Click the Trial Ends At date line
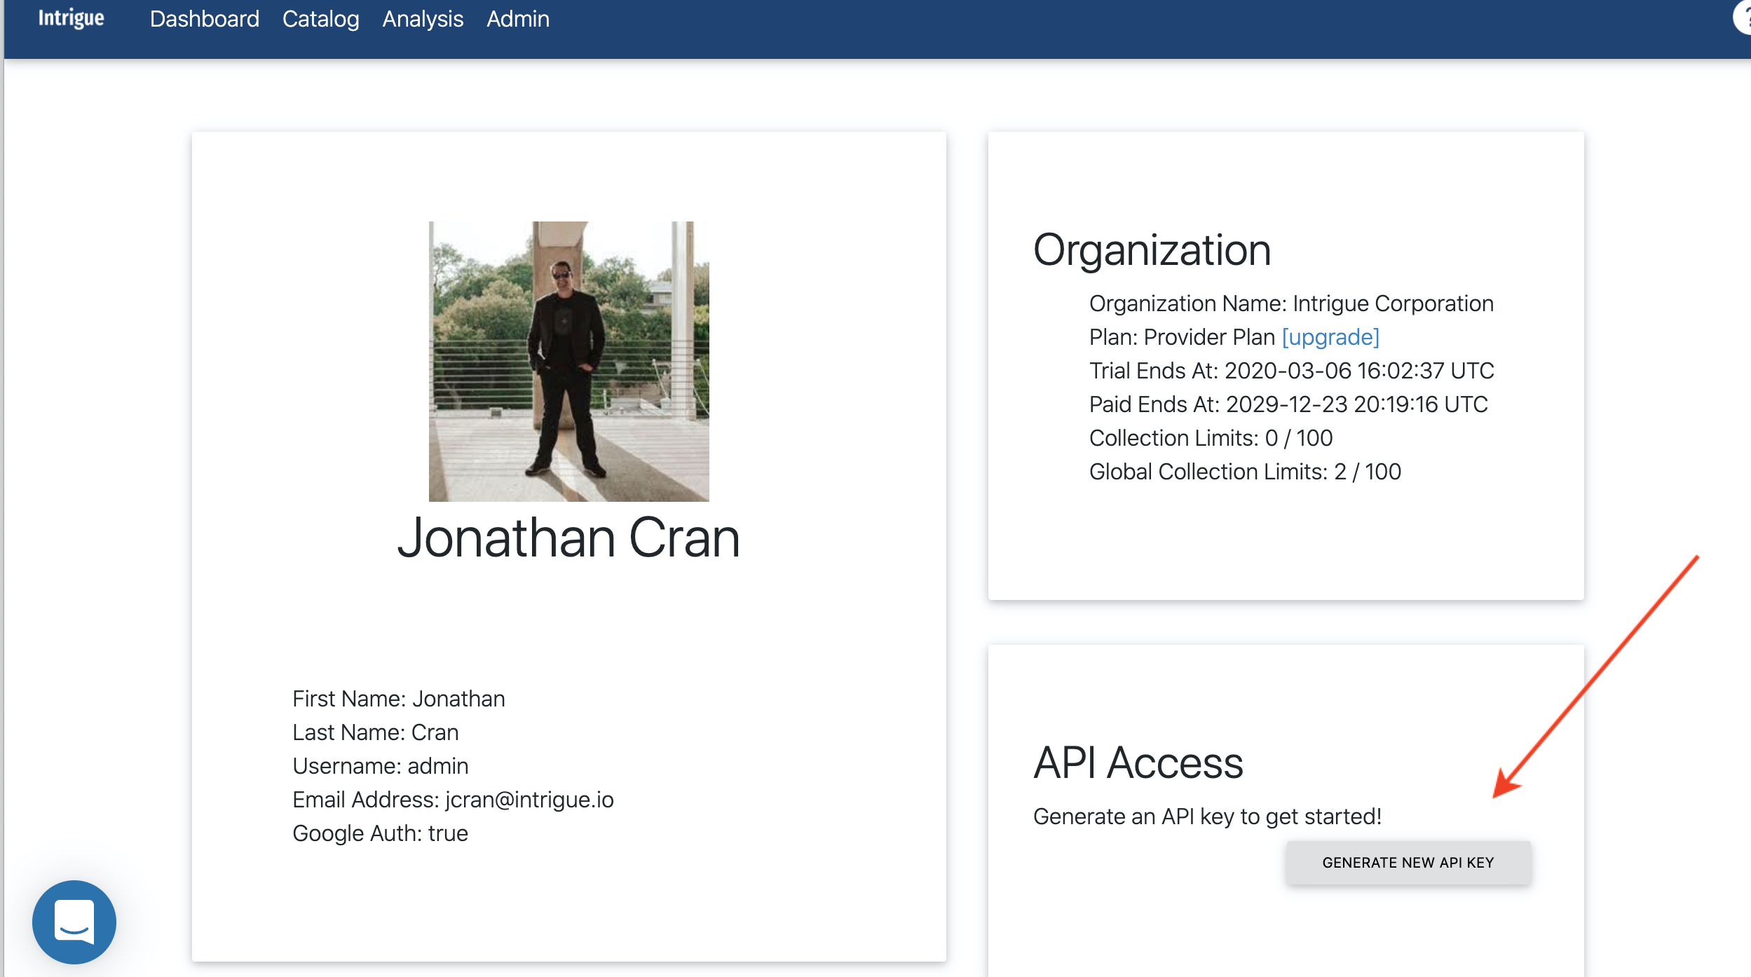This screenshot has width=1751, height=977. [1290, 371]
